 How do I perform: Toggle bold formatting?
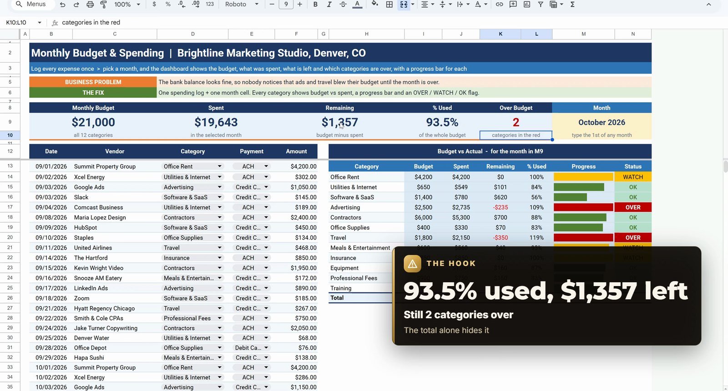[315, 4]
